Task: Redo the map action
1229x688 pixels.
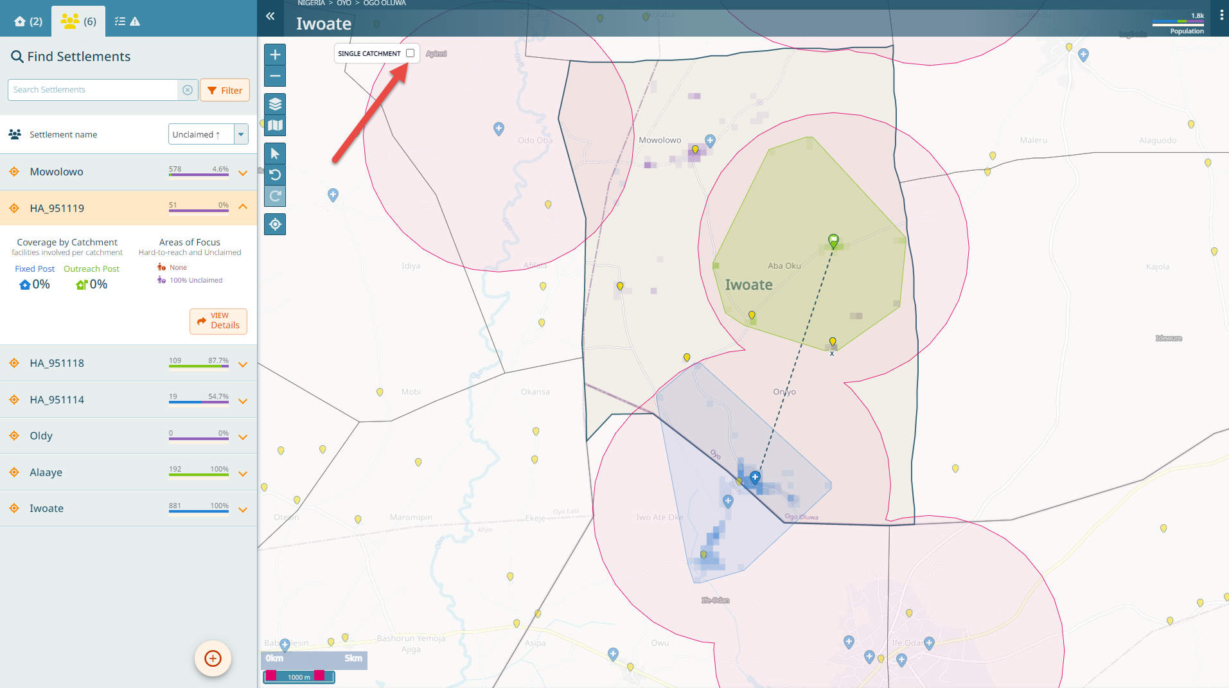Action: click(x=275, y=196)
